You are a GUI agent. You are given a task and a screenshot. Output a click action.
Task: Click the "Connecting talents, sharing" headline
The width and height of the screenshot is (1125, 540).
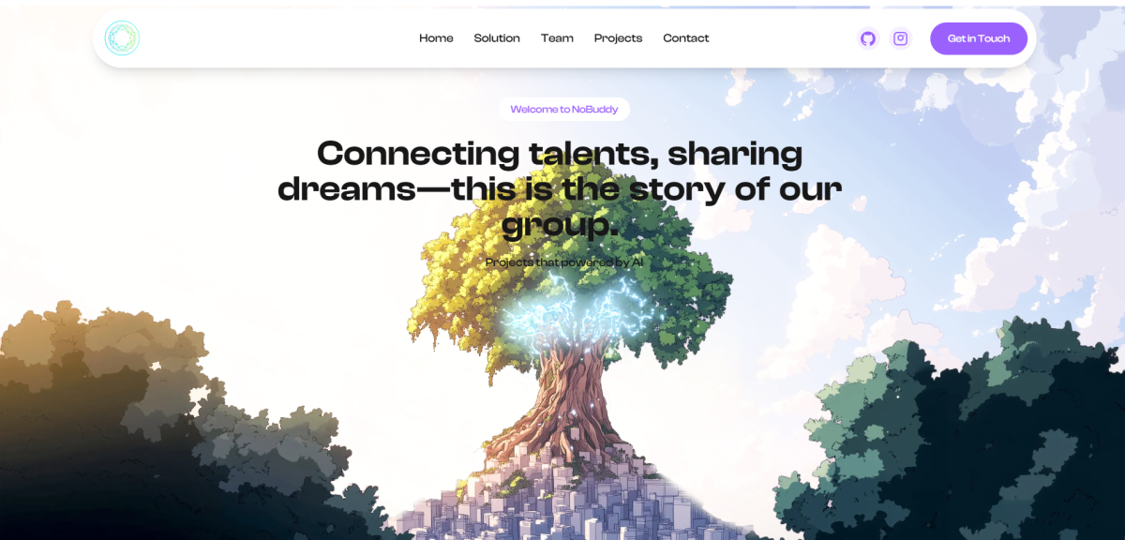560,154
